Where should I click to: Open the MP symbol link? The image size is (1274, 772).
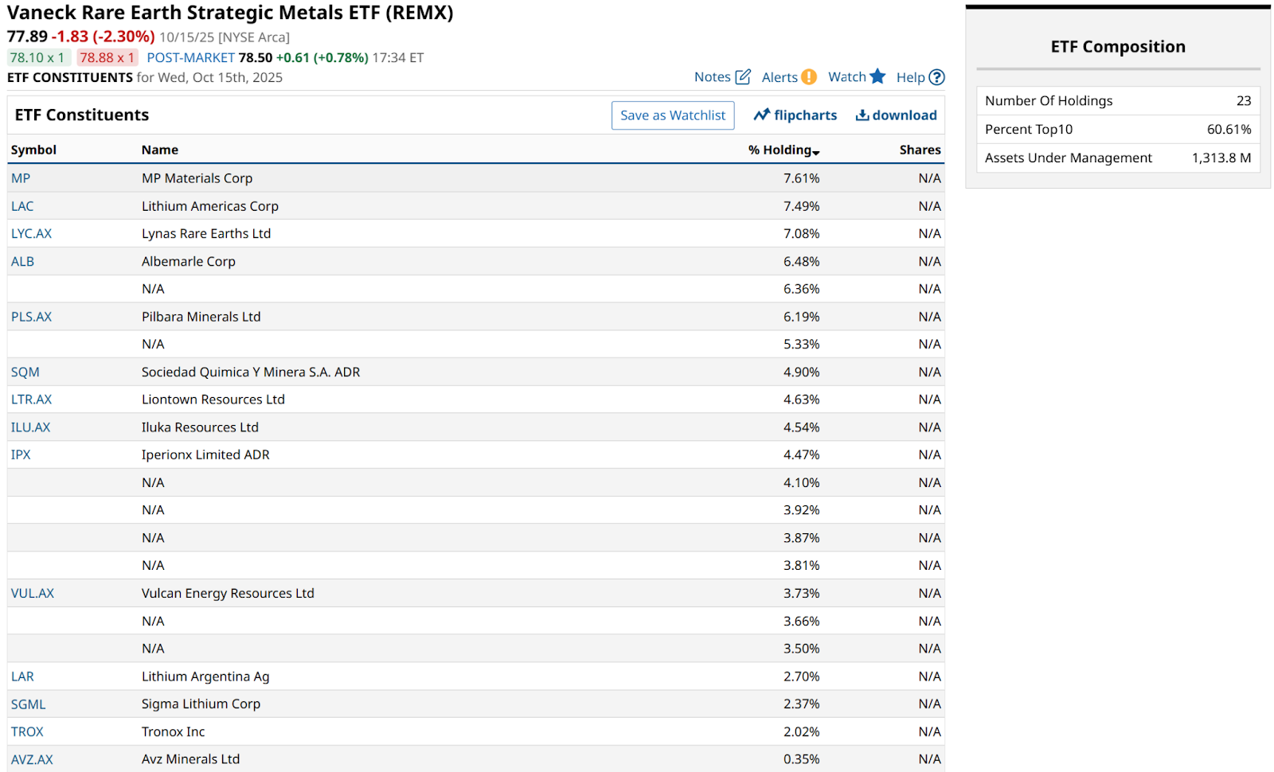(x=21, y=178)
